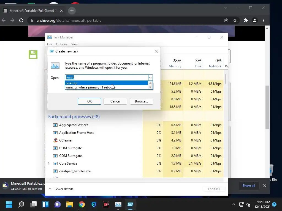
Task: Click the CCleaner process icon
Action: click(x=55, y=140)
